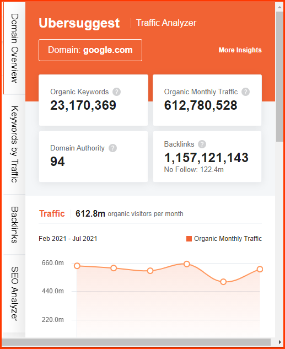Screen dimensions: 285x349
Task: Open the More Insights link
Action: 240,50
